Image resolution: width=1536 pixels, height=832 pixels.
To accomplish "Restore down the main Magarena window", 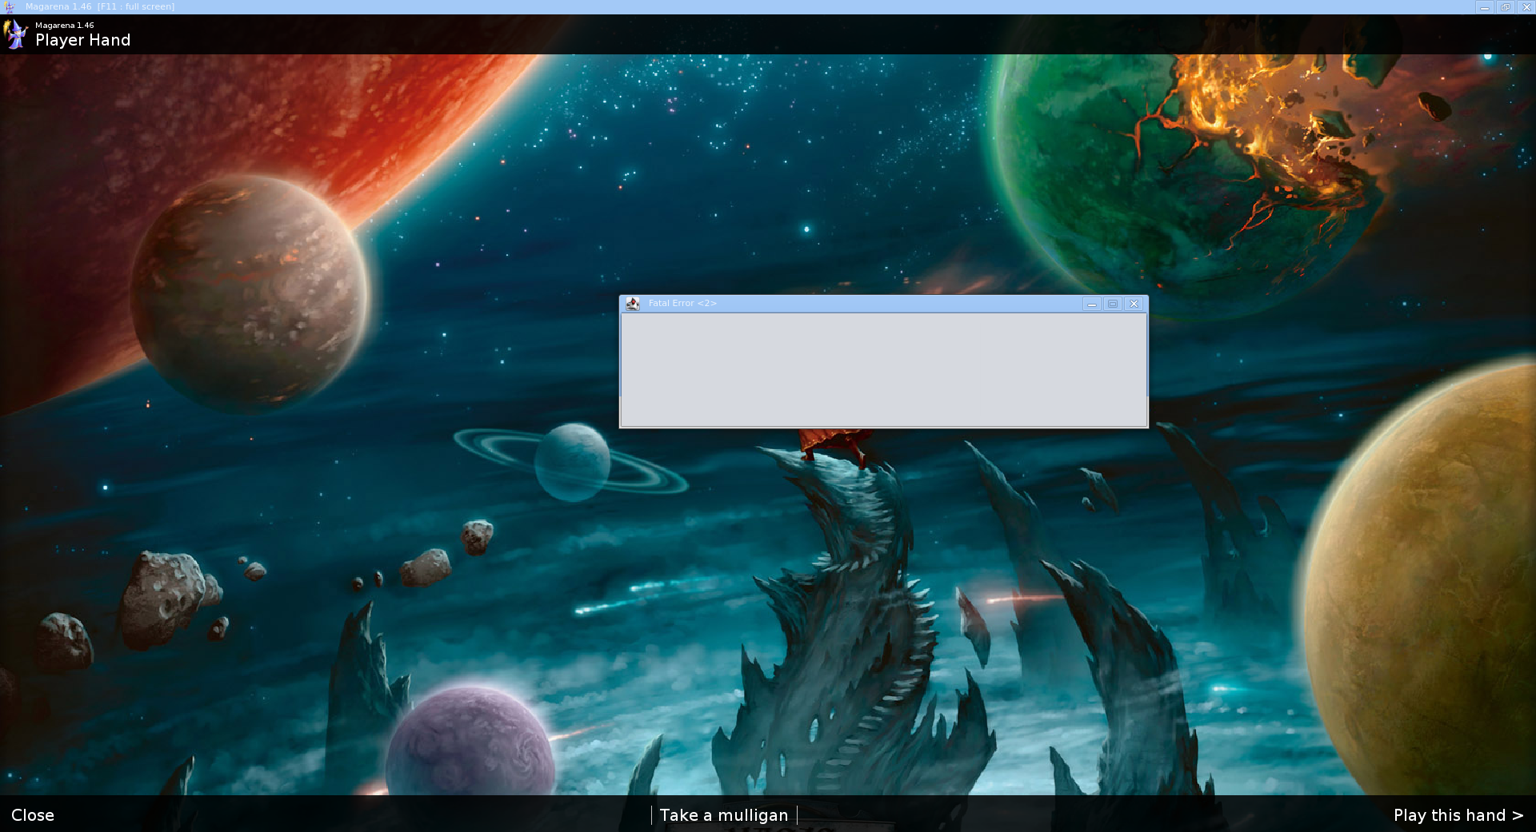I will (x=1505, y=7).
